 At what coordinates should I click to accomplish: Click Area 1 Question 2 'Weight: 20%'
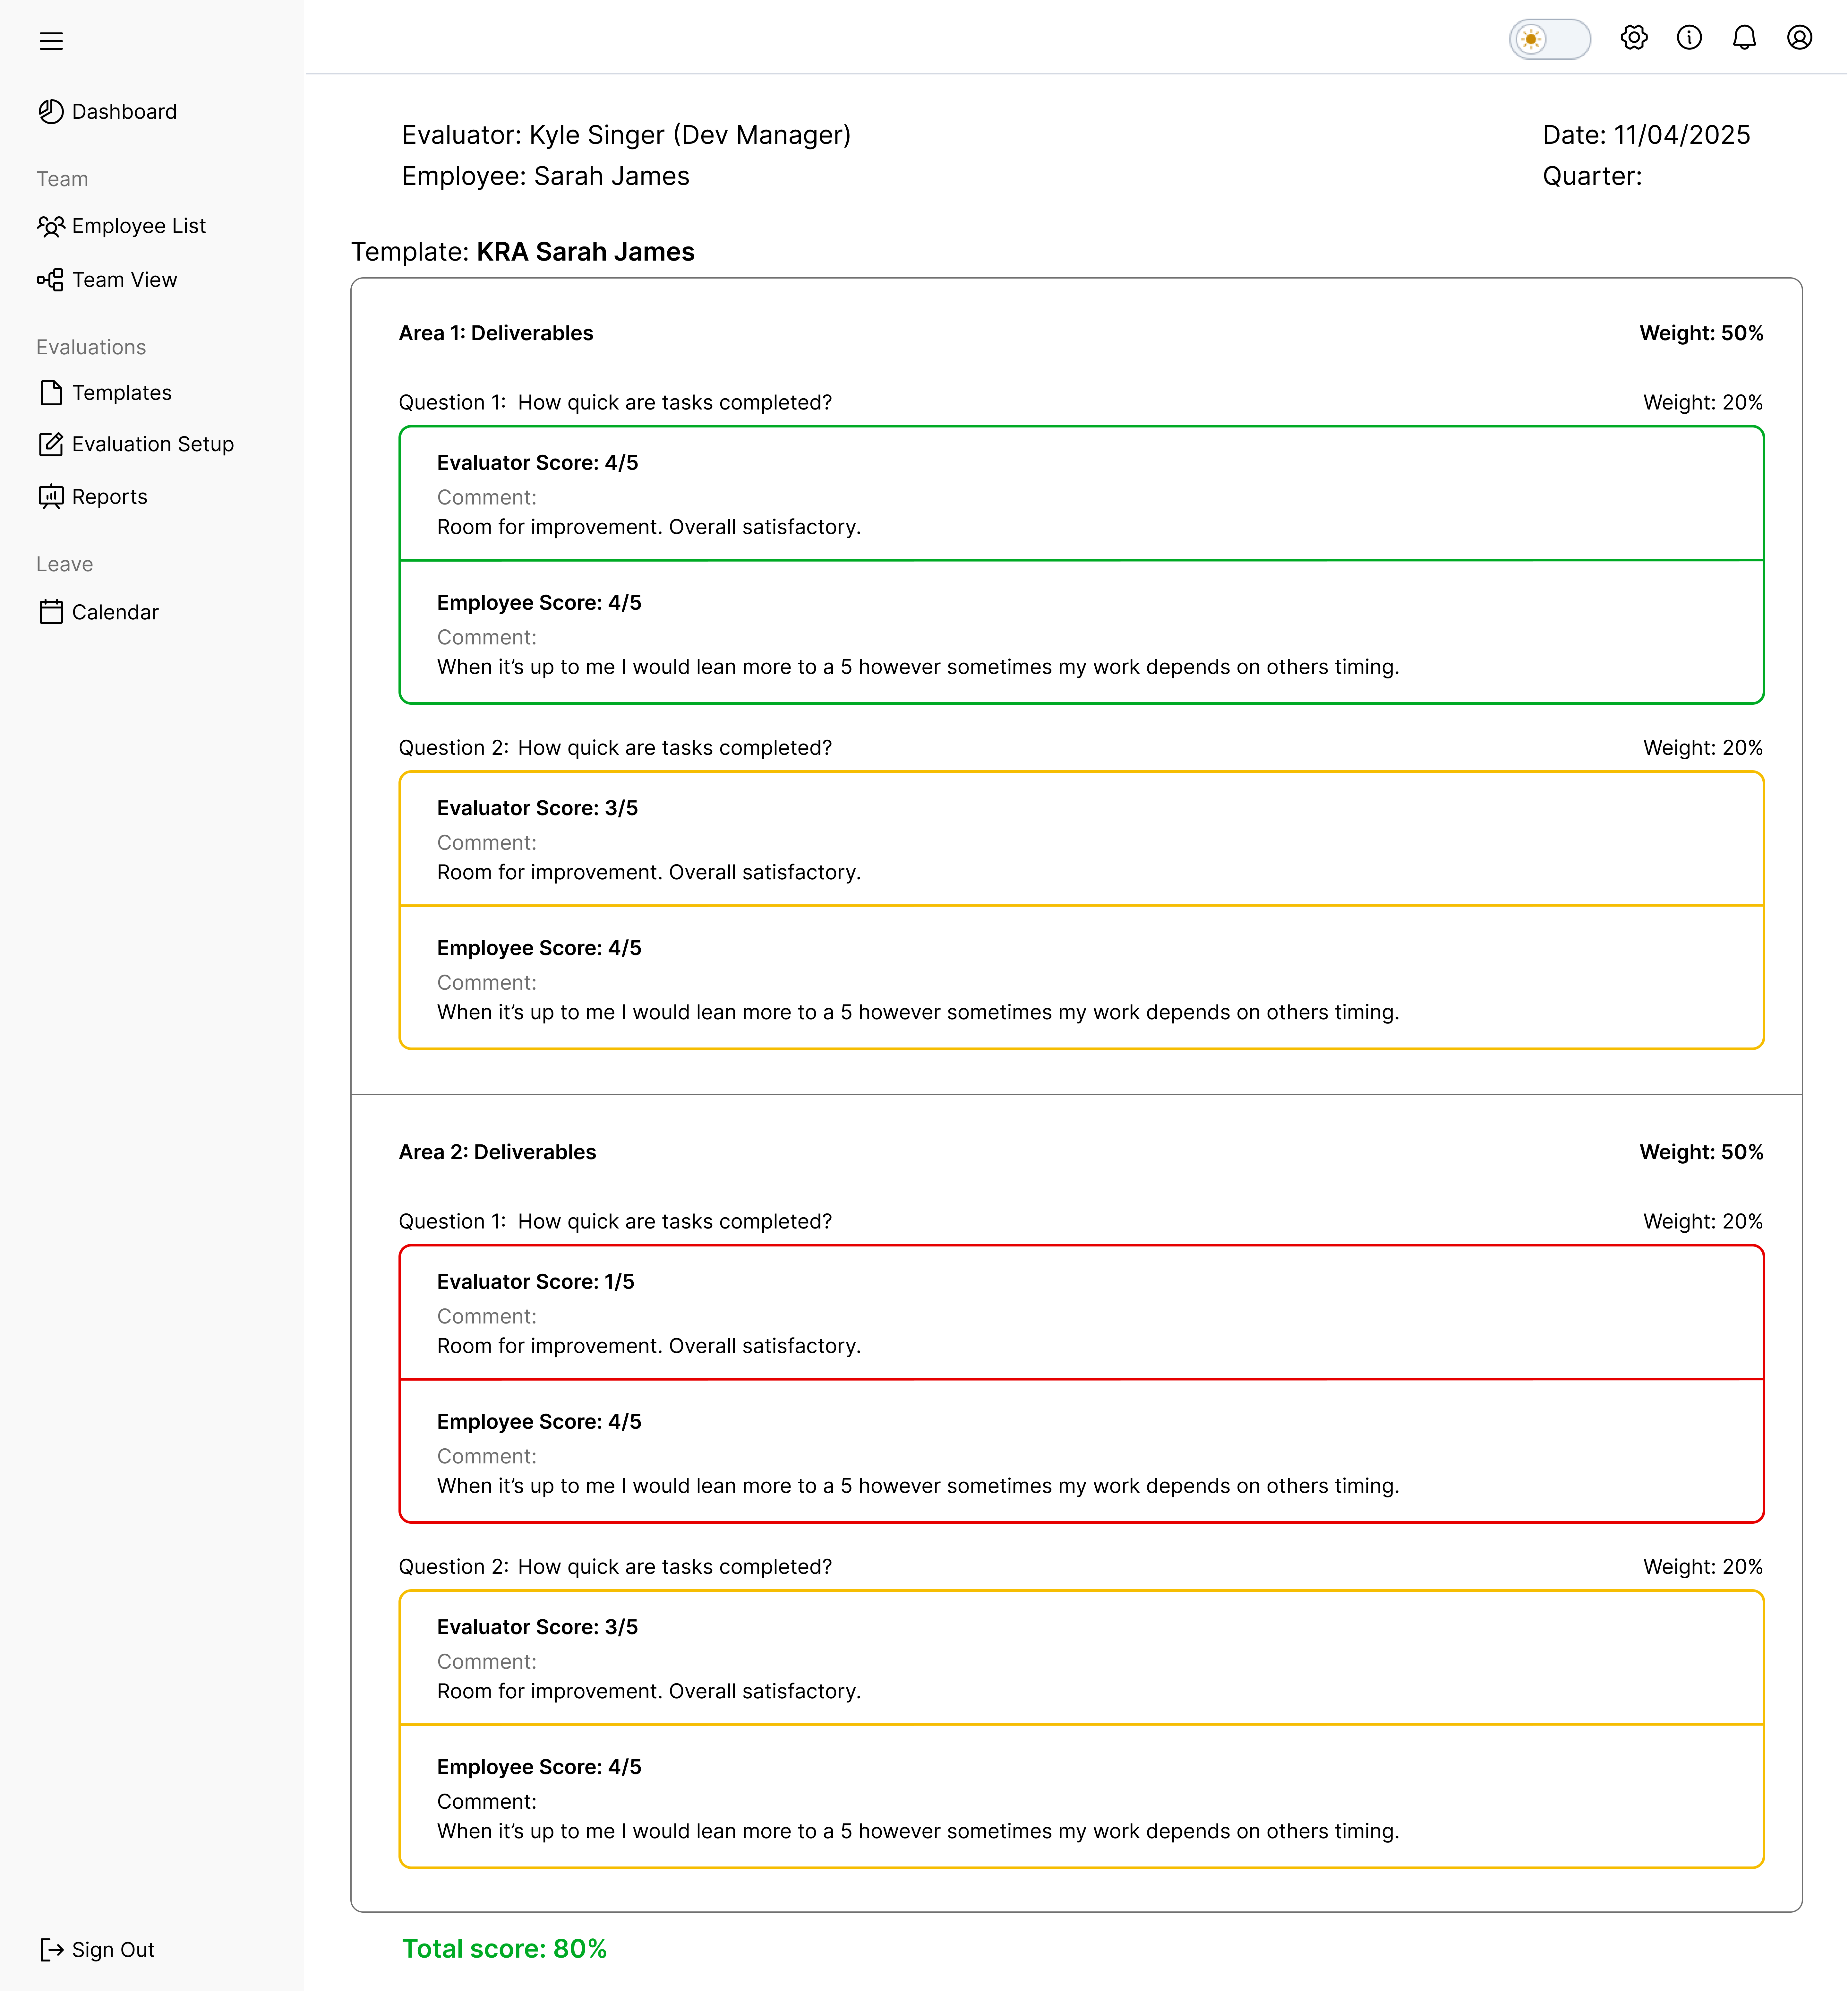pyautogui.click(x=1703, y=748)
